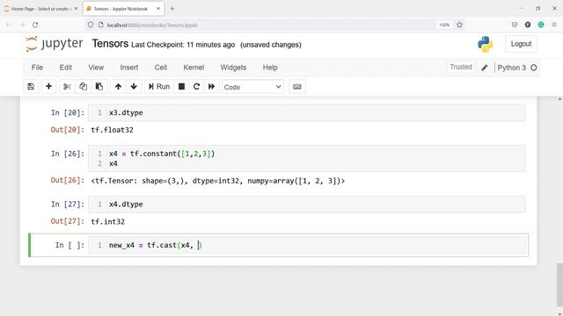Restart kernel and rerun all icon

(211, 87)
